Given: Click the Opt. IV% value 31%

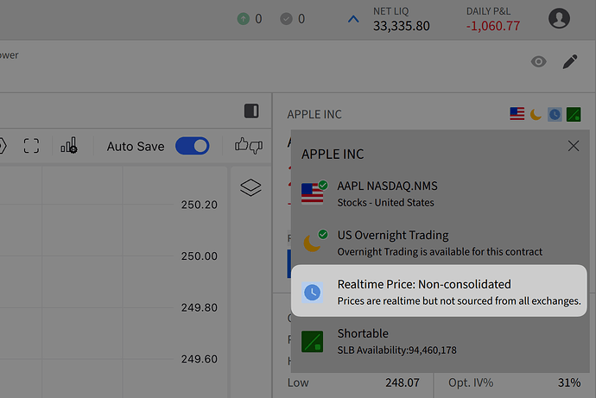Looking at the screenshot, I should 569,382.
